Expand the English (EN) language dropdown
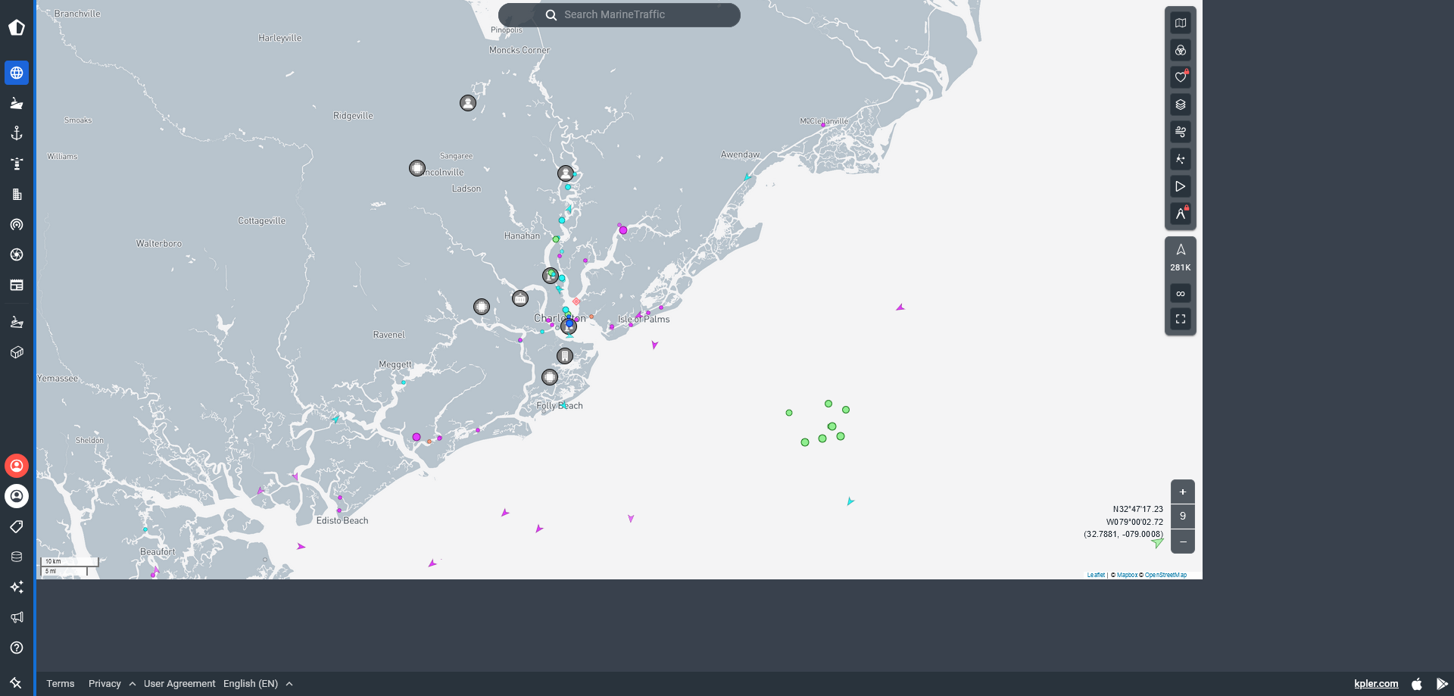The width and height of the screenshot is (1454, 696). (x=258, y=683)
